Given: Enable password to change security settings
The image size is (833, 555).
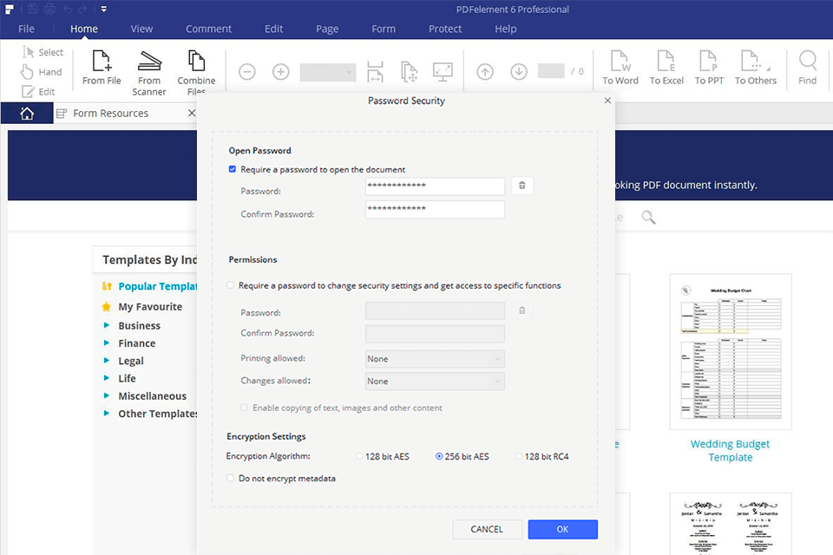Looking at the screenshot, I should tap(230, 285).
